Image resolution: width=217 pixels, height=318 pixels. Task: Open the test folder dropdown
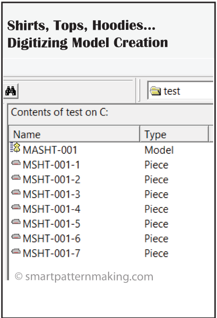coord(181,91)
